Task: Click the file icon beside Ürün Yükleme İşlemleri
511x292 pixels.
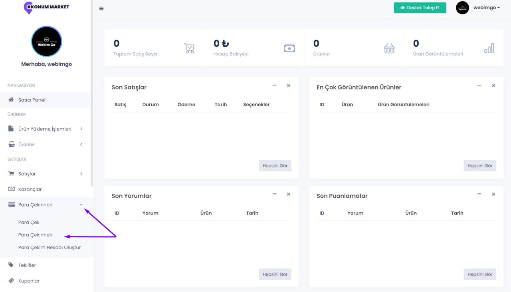Action: coord(11,129)
